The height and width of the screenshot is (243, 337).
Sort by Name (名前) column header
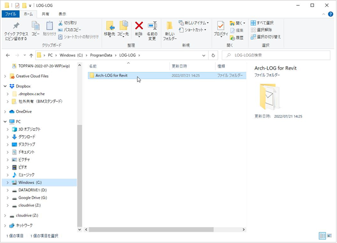tap(128, 66)
